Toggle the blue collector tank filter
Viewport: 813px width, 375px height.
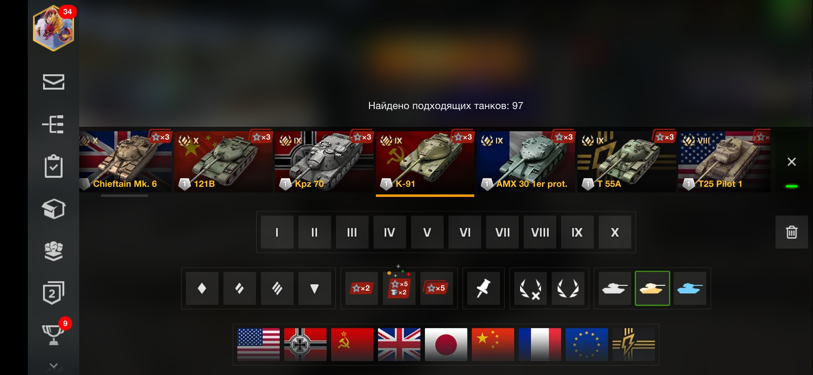click(x=690, y=288)
